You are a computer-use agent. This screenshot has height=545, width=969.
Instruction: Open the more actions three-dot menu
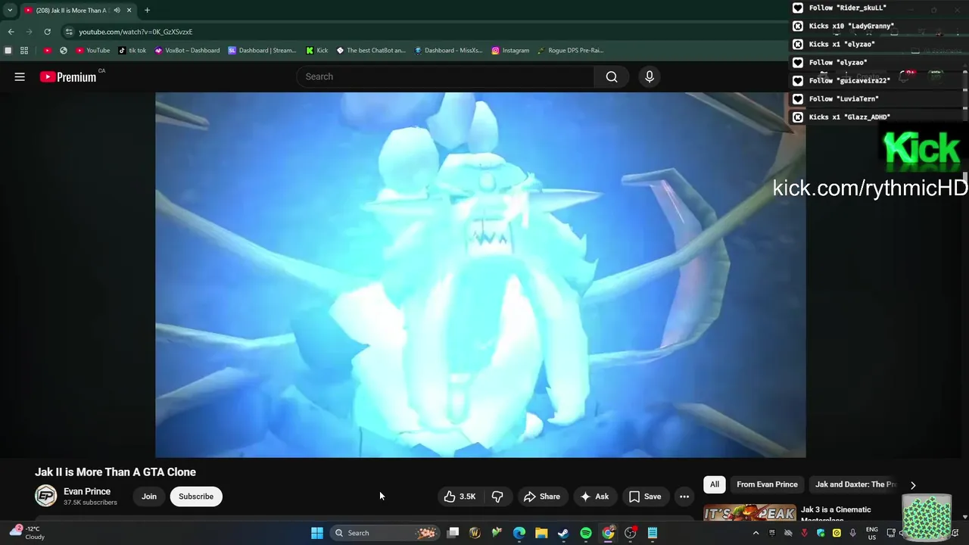tap(684, 497)
